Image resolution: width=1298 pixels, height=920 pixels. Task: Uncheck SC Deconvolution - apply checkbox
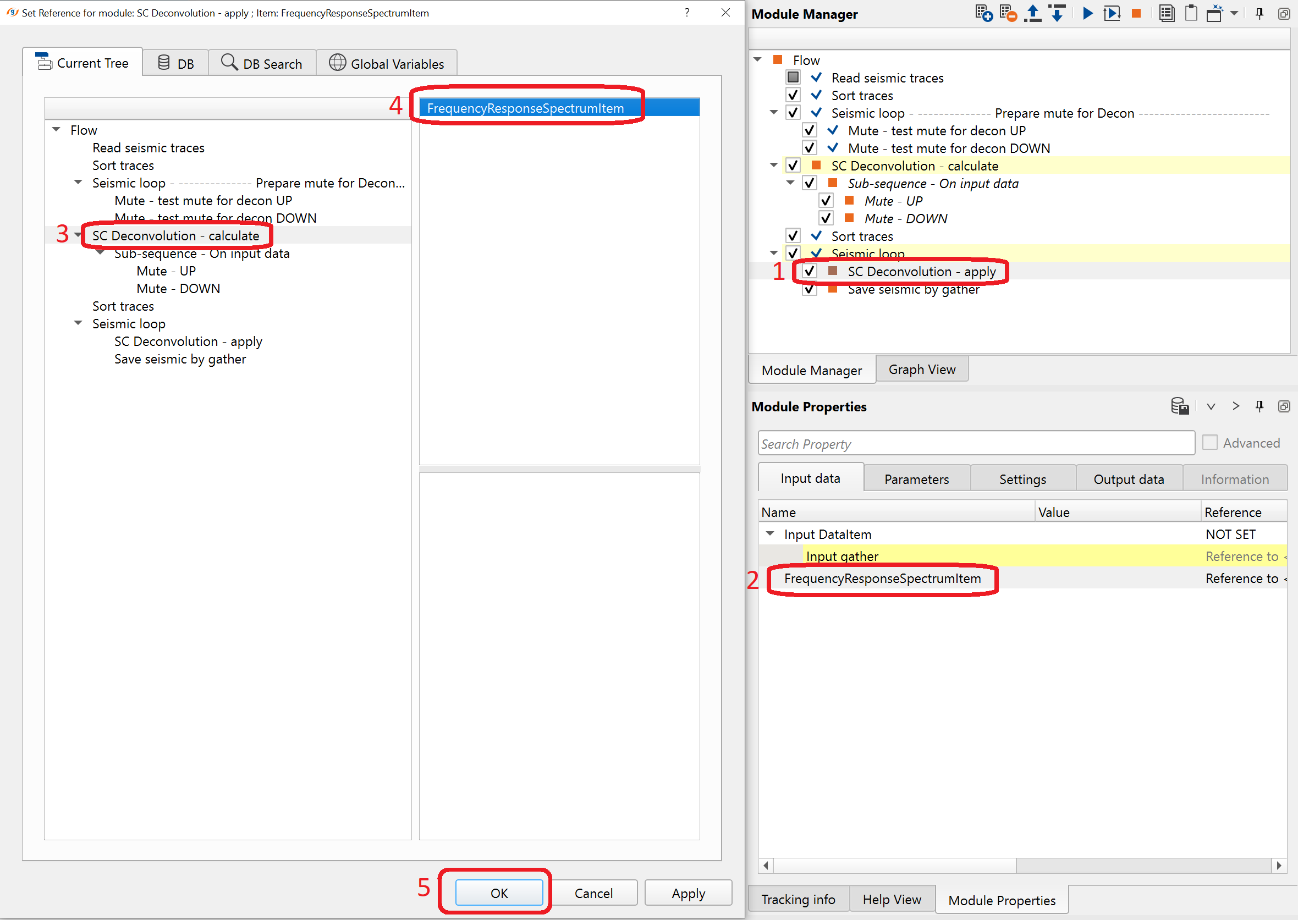pyautogui.click(x=809, y=271)
